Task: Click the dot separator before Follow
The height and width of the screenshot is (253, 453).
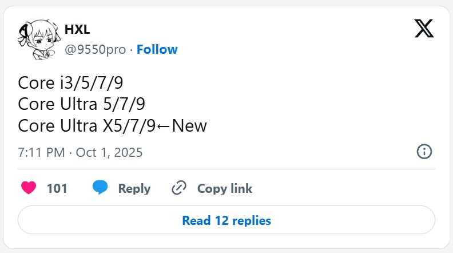Action: pyautogui.click(x=131, y=49)
